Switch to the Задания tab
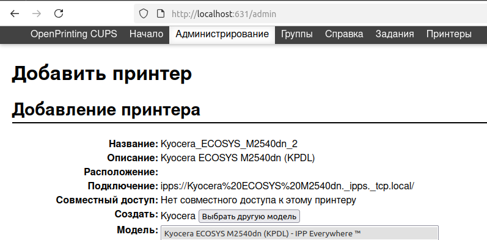 pyautogui.click(x=395, y=34)
